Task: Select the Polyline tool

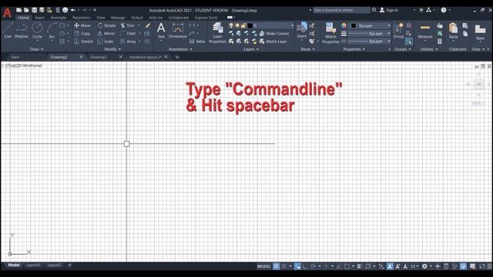Action: click(21, 31)
